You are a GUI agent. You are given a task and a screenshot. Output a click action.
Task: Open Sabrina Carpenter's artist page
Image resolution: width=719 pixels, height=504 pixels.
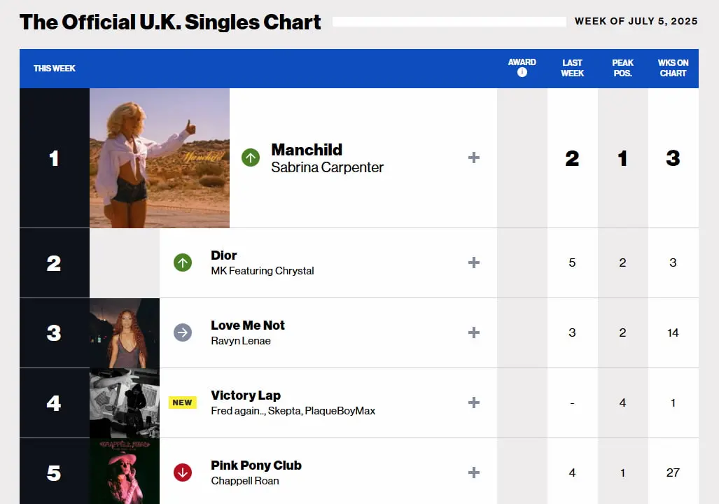pyautogui.click(x=327, y=168)
